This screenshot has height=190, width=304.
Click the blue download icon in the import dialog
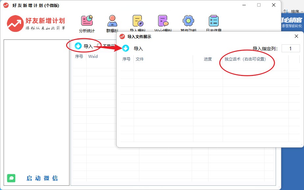126,48
